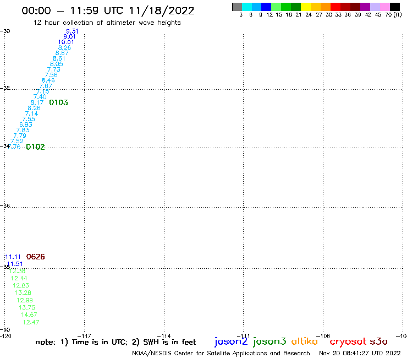The image size is (407, 358).
Task: Click the light green legend swatch
Action: tap(276, 7)
